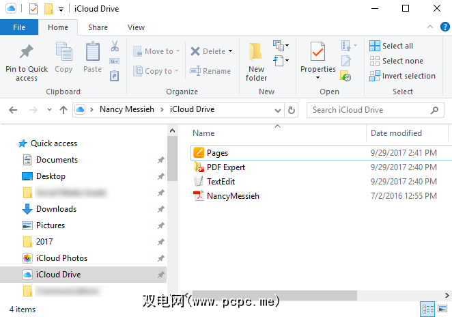Go back with the left arrow
This screenshot has height=317, width=452.
click(13, 110)
